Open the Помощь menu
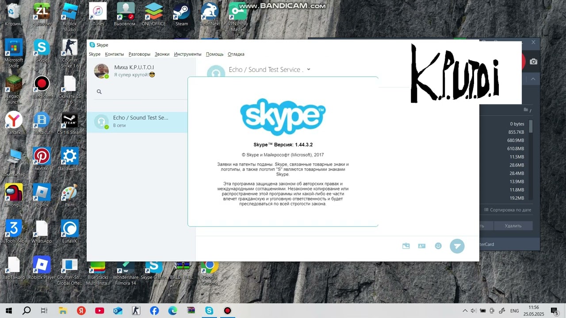The width and height of the screenshot is (566, 318). 214,54
